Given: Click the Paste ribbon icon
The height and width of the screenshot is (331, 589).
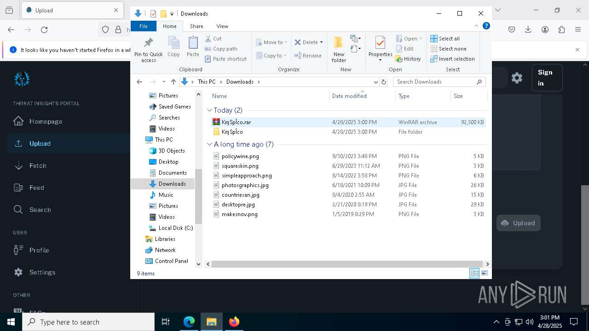Looking at the screenshot, I should 193,47.
